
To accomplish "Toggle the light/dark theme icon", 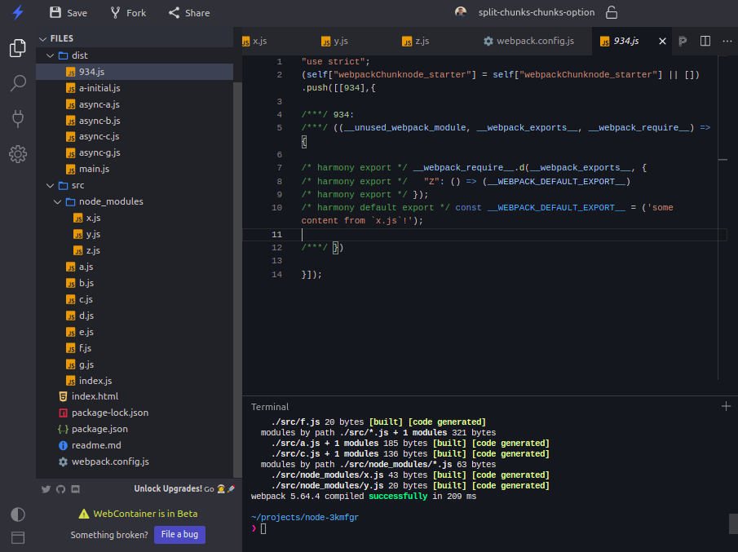I will tap(18, 514).
